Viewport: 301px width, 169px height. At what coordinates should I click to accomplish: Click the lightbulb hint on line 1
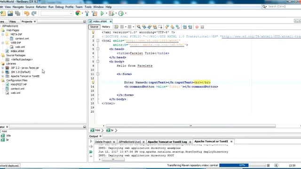point(93,32)
